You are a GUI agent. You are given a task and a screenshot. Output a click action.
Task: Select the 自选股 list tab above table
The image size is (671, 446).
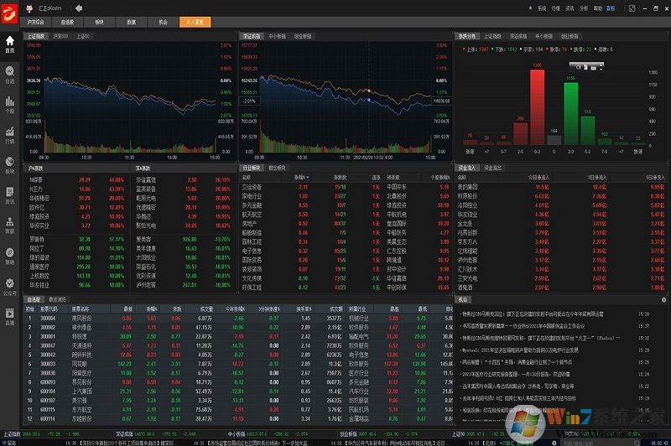click(x=34, y=299)
